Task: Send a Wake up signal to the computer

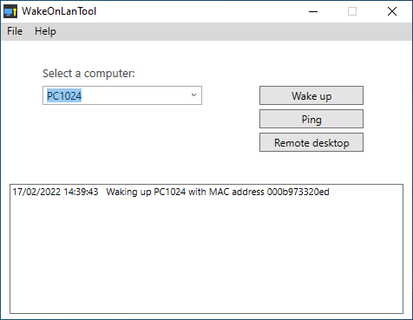Action: 311,95
